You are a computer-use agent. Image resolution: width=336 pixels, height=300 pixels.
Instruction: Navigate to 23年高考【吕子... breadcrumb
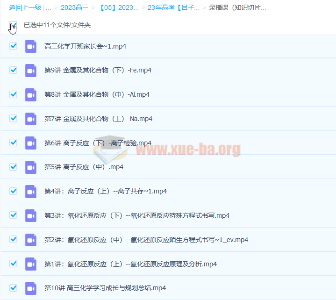pos(173,8)
